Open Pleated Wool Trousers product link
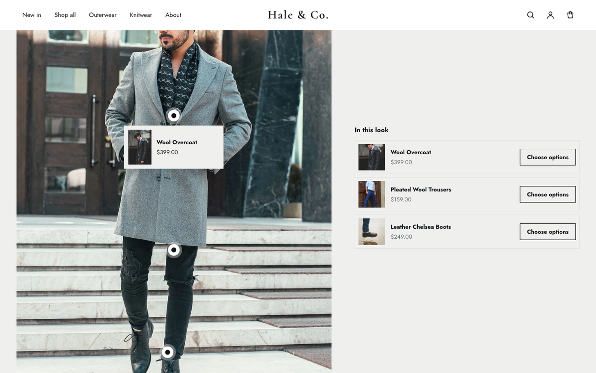This screenshot has width=596, height=373. [x=421, y=189]
